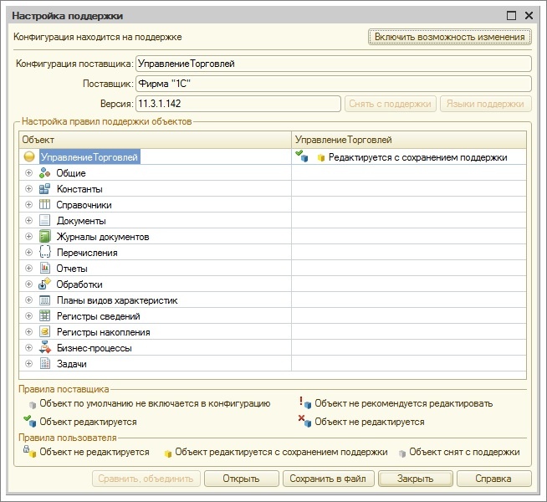Screen dimensions: 547x502
Task: Click the grey cube 'Объект снят с поддержки' icon
Action: click(402, 453)
